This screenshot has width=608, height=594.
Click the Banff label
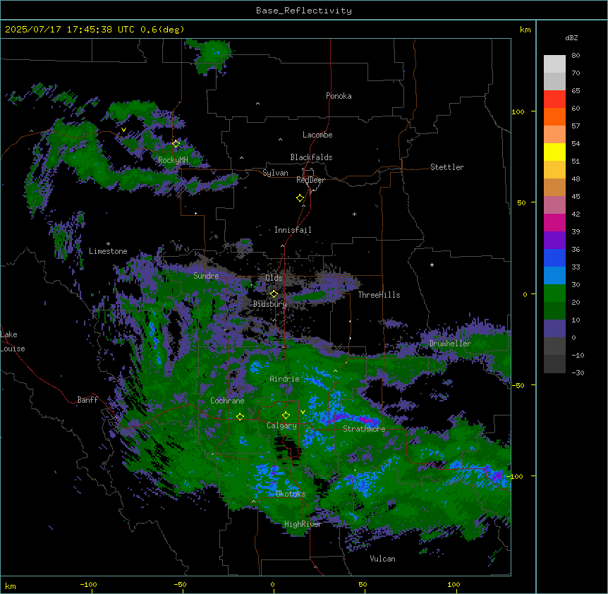[87, 400]
